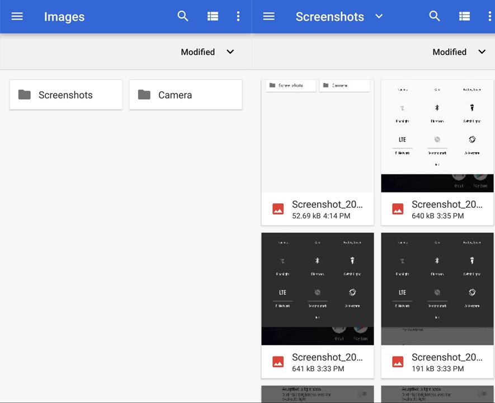Expand Screenshots title breadcrumb dropdown arrow
The width and height of the screenshot is (495, 403).
pyautogui.click(x=379, y=16)
